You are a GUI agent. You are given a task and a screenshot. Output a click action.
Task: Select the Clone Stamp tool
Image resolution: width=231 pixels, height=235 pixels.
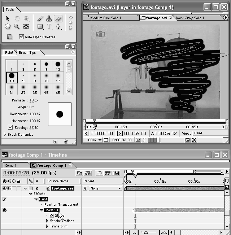click(x=49, y=18)
